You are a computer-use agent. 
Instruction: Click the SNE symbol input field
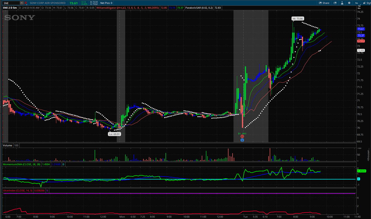point(11,3)
